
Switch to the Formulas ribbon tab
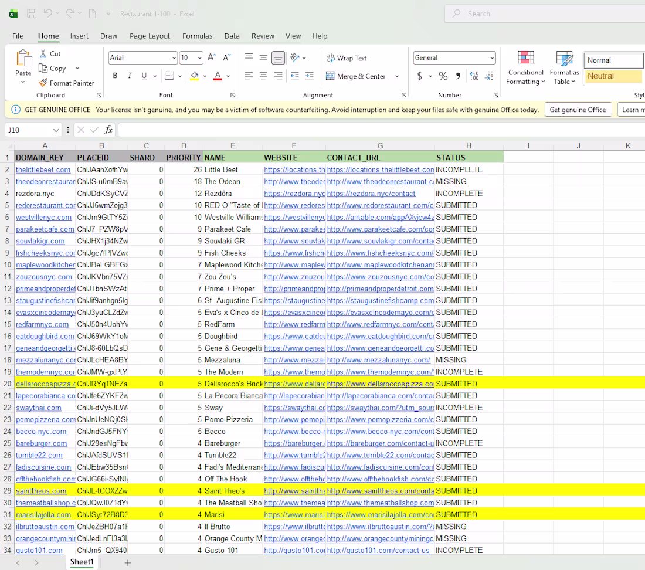tap(197, 36)
